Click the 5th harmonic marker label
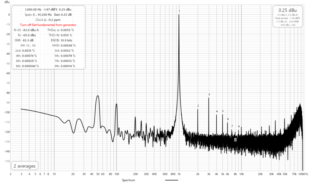309x183 pixels. (223, 111)
